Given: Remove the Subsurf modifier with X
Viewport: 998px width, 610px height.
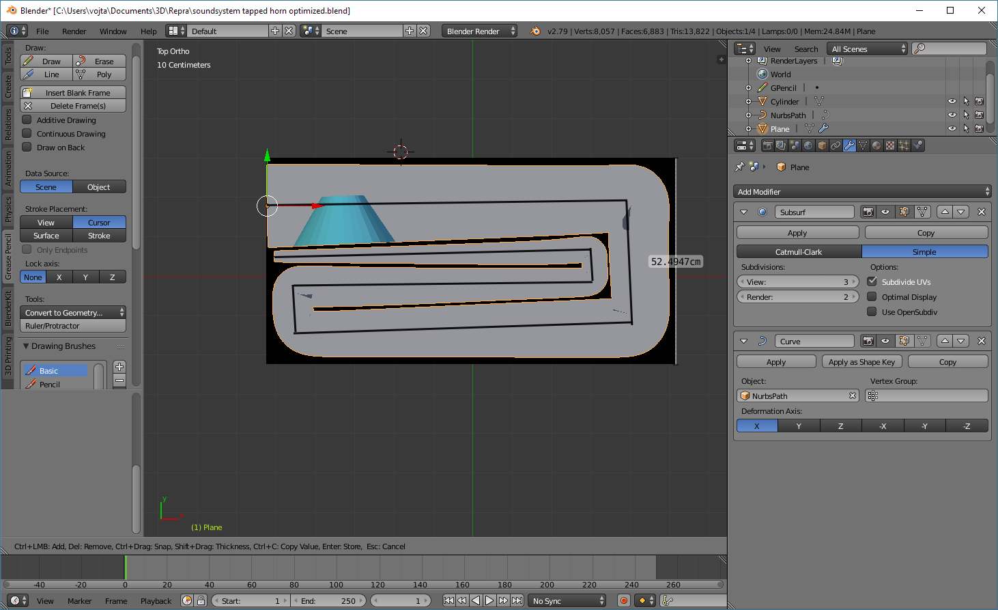Looking at the screenshot, I should [x=982, y=212].
